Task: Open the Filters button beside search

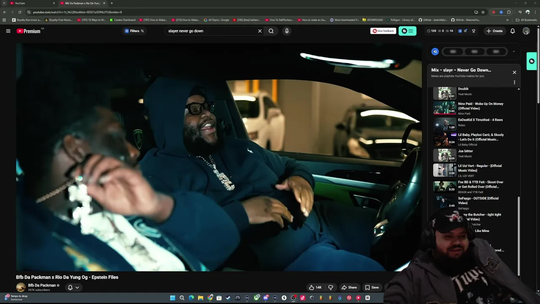Action: click(134, 31)
